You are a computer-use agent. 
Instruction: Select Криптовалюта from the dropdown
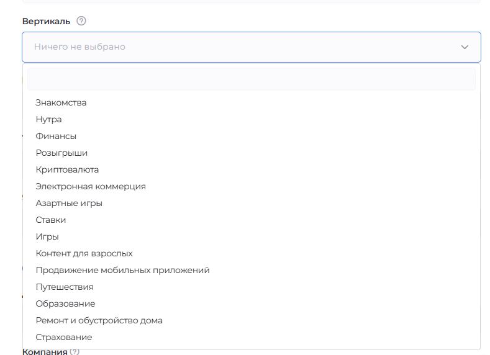[67, 169]
